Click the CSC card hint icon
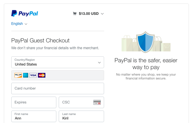Screen dimensions: 196x123 [x=97, y=103]
